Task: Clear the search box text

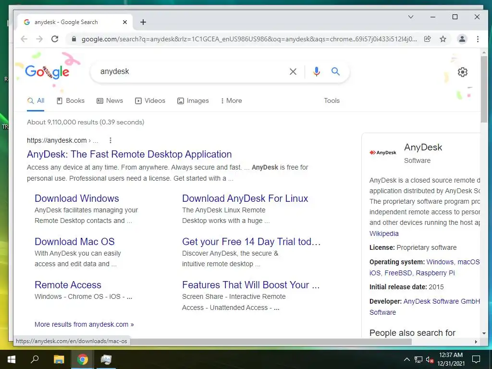Action: (x=293, y=72)
